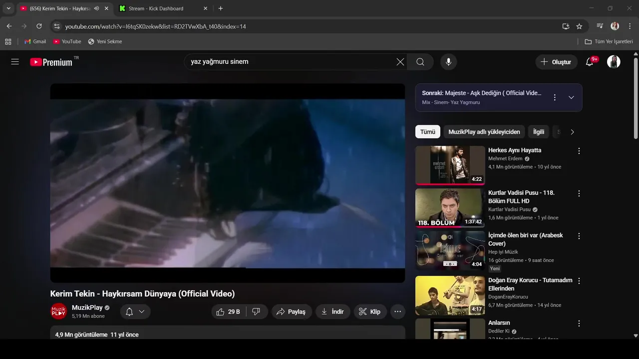Switch to the Kerim Tekin YouTube tab
639x359 pixels.
click(60, 8)
